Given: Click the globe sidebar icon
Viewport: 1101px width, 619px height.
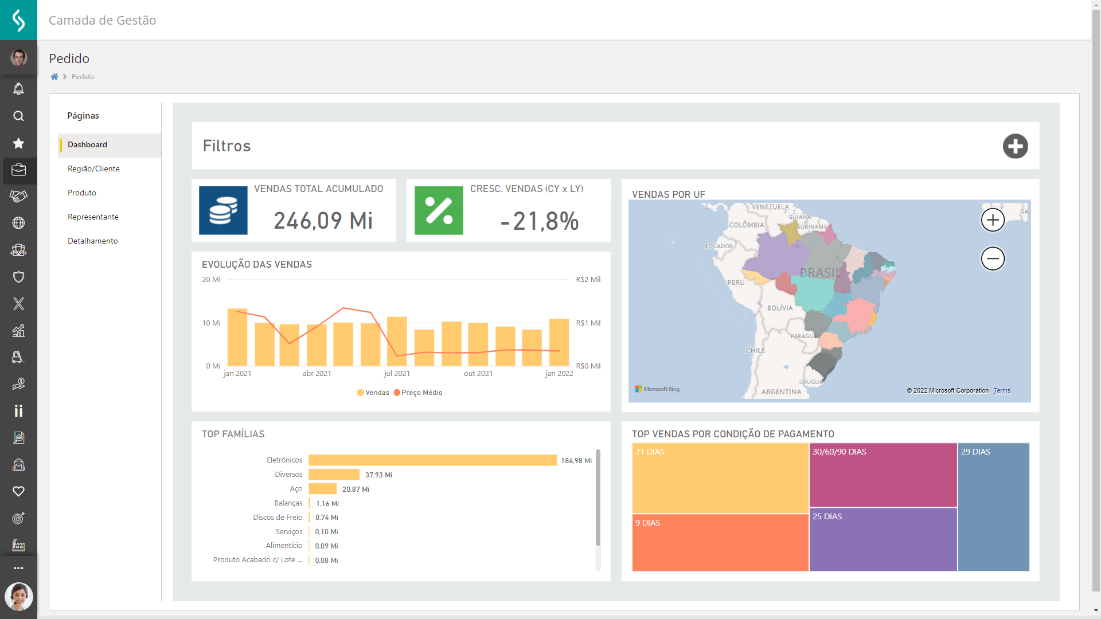Looking at the screenshot, I should pyautogui.click(x=18, y=223).
